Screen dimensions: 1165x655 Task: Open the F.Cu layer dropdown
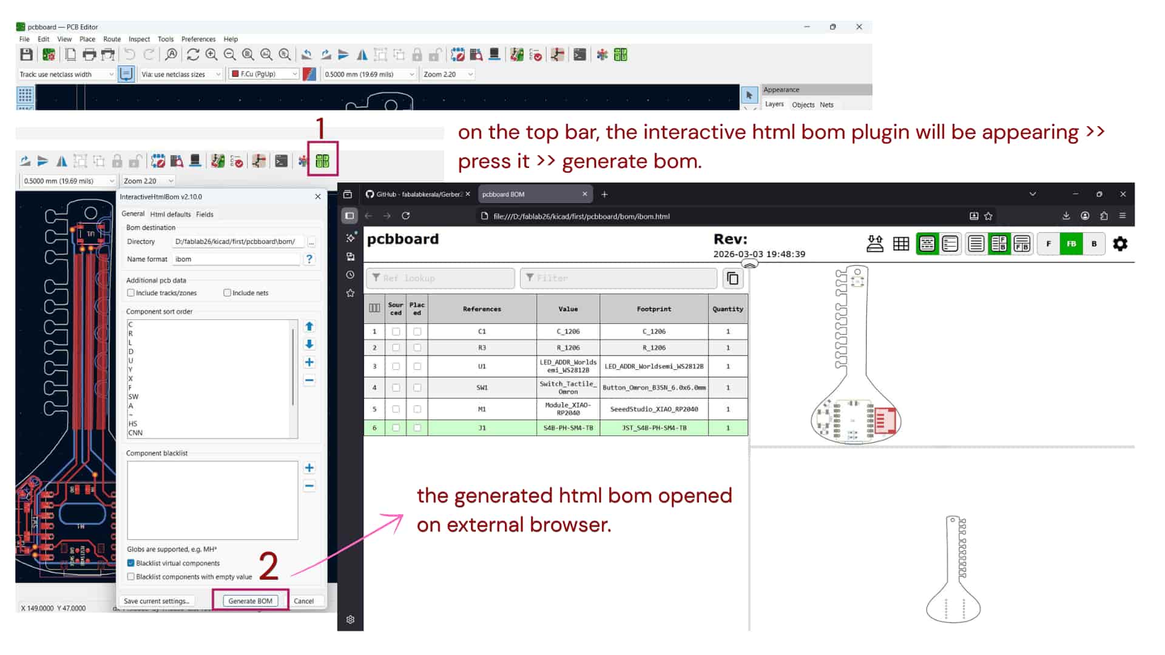click(x=264, y=74)
